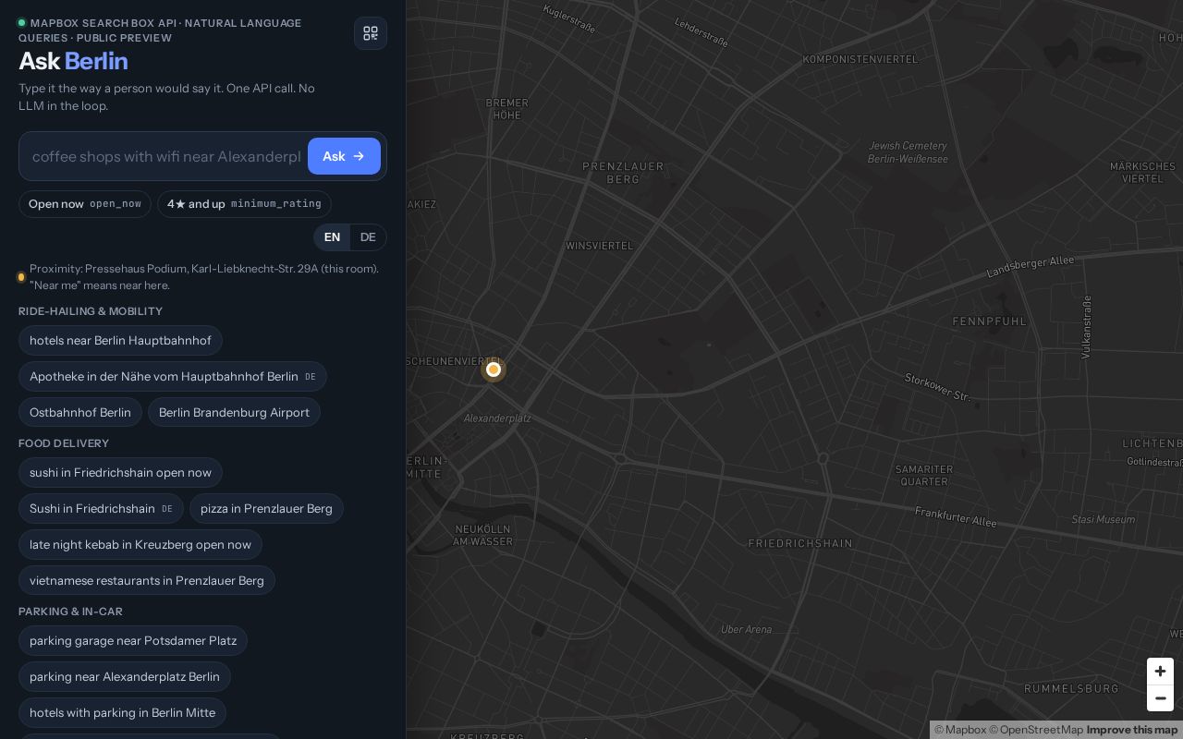Click the 'Improve this map' link
The image size is (1183, 739).
pyautogui.click(x=1132, y=730)
